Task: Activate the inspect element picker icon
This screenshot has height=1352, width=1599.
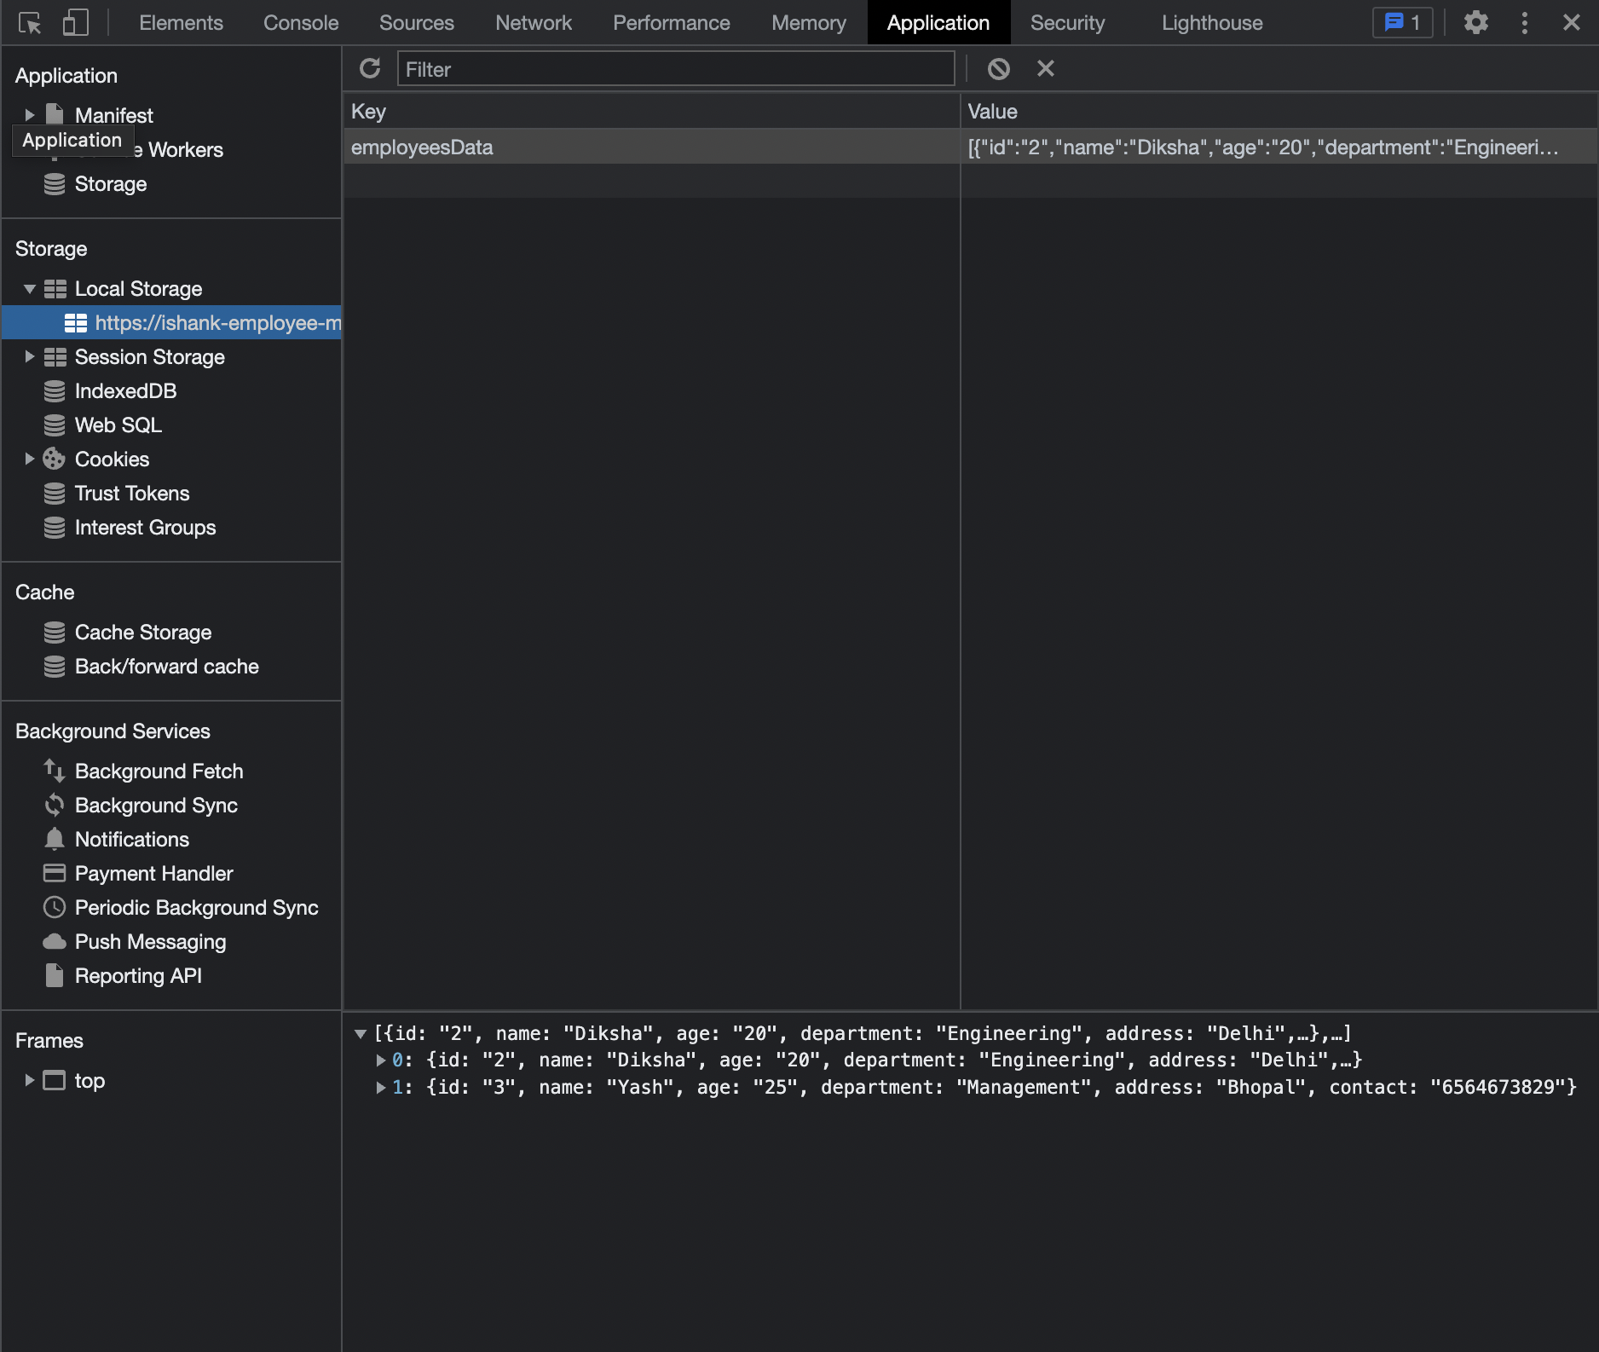Action: [30, 23]
